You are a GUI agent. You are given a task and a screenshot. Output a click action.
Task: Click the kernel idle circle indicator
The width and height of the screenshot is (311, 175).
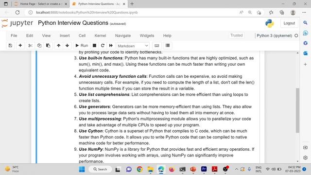(296, 35)
